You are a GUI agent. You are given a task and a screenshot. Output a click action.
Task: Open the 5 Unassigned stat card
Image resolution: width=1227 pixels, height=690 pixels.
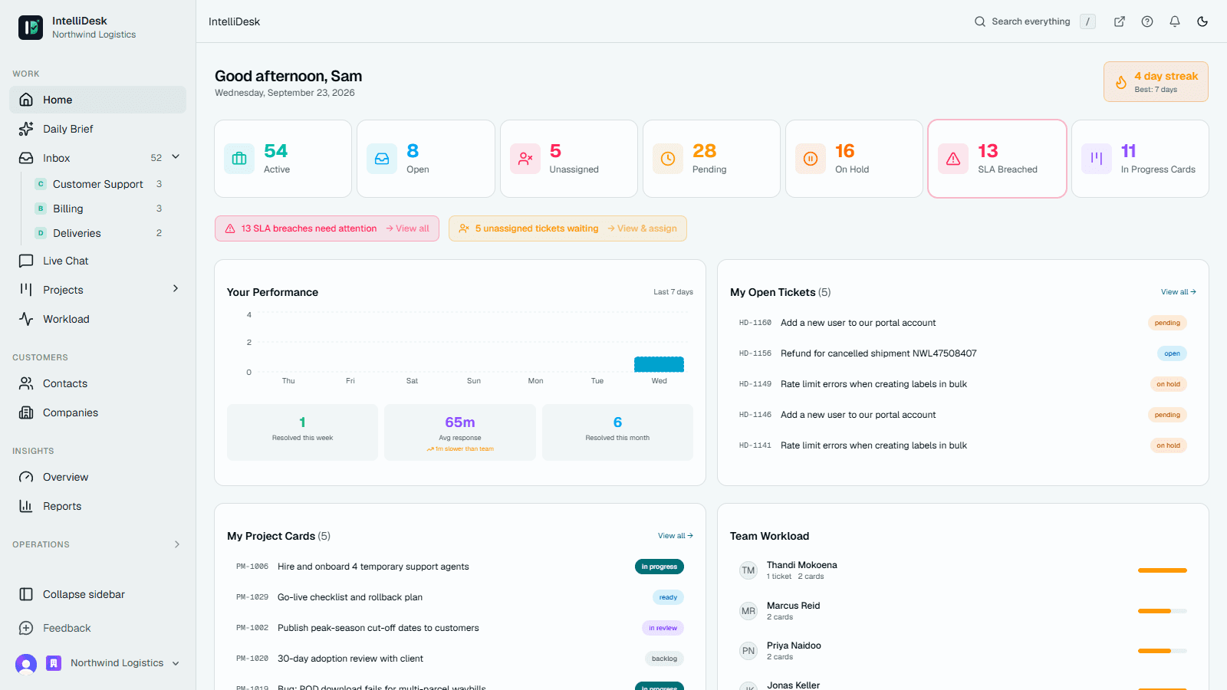569,159
